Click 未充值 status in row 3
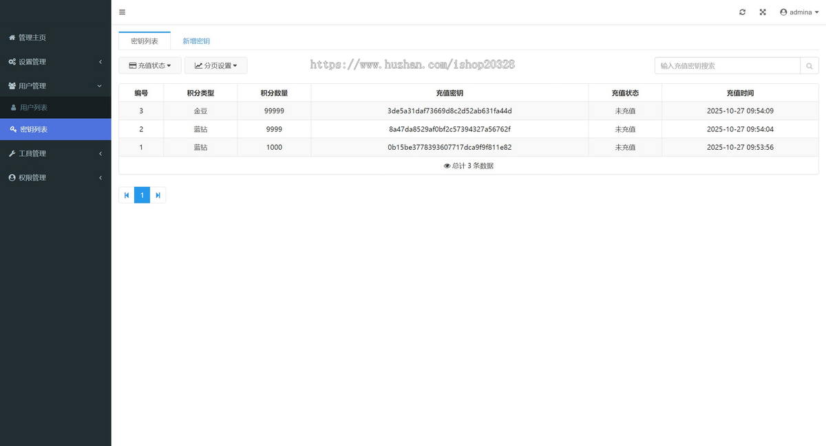826x446 pixels. (x=625, y=111)
